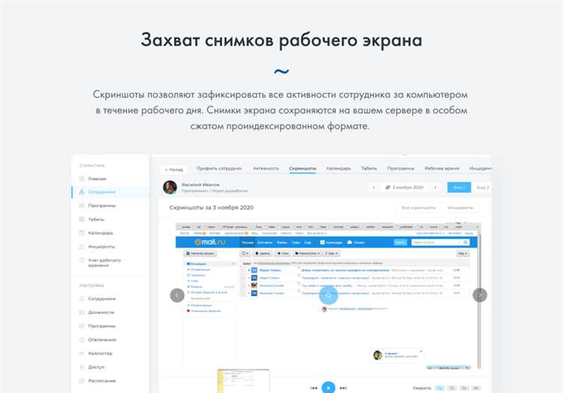This screenshot has height=393, width=563.
Task: Switch to Профиль сотрудника tab
Action: pyautogui.click(x=219, y=168)
